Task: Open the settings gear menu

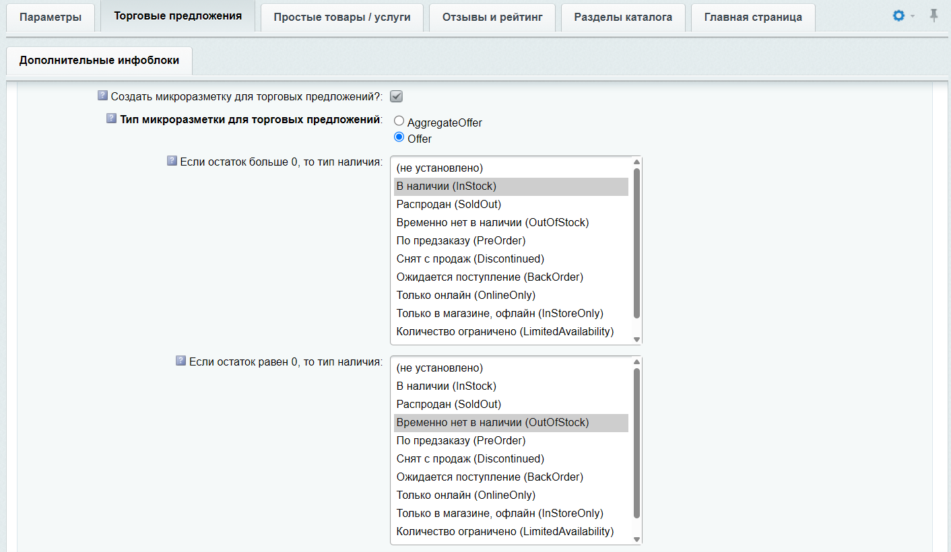Action: (x=898, y=15)
